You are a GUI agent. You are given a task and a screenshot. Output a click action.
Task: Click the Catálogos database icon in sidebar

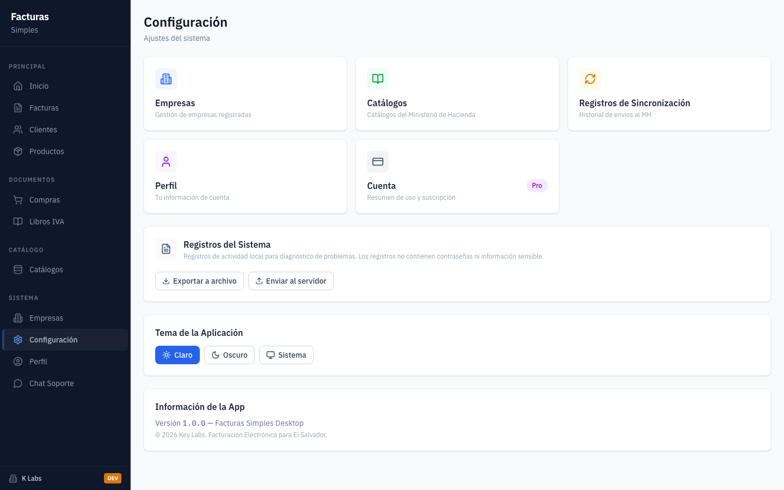[x=18, y=269]
